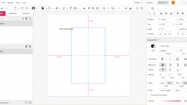Fit the canvas with the fit-all icon
The height and width of the screenshot is (105, 187).
point(22,8)
